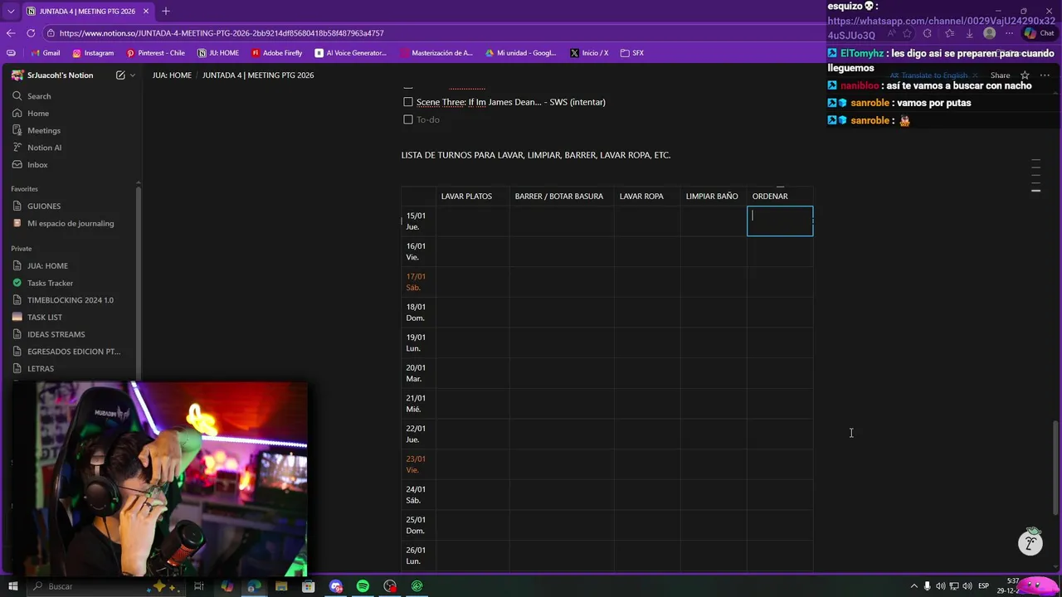The width and height of the screenshot is (1062, 597).
Task: Favorite this page with the star icon
Action: (x=1025, y=75)
